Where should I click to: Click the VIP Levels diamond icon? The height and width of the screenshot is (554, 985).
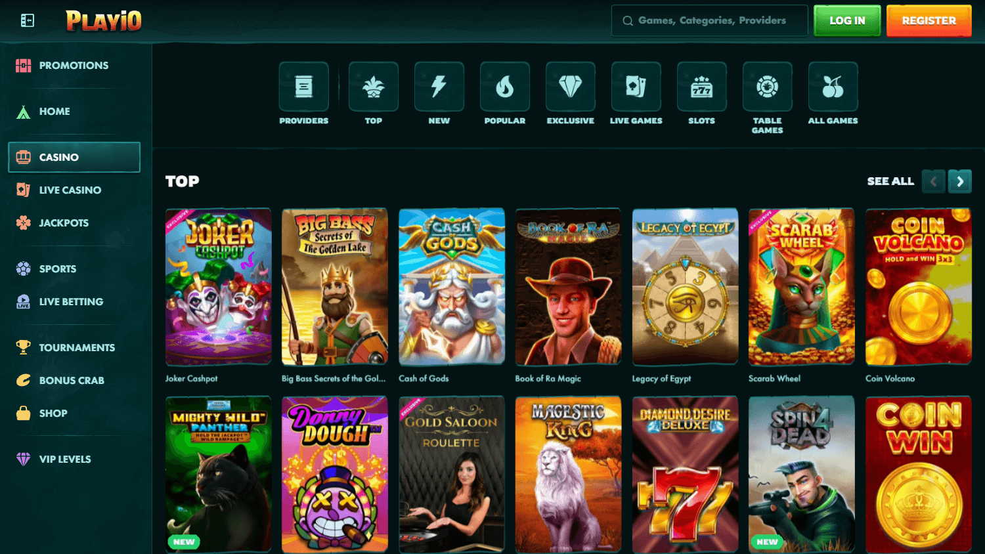(24, 459)
